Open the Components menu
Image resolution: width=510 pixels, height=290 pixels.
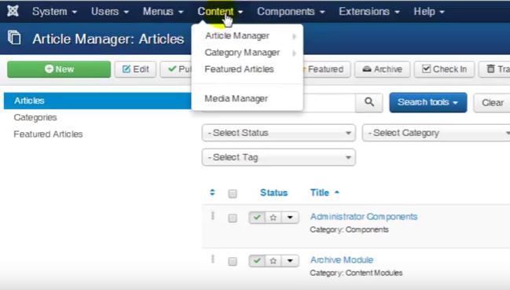click(x=291, y=12)
